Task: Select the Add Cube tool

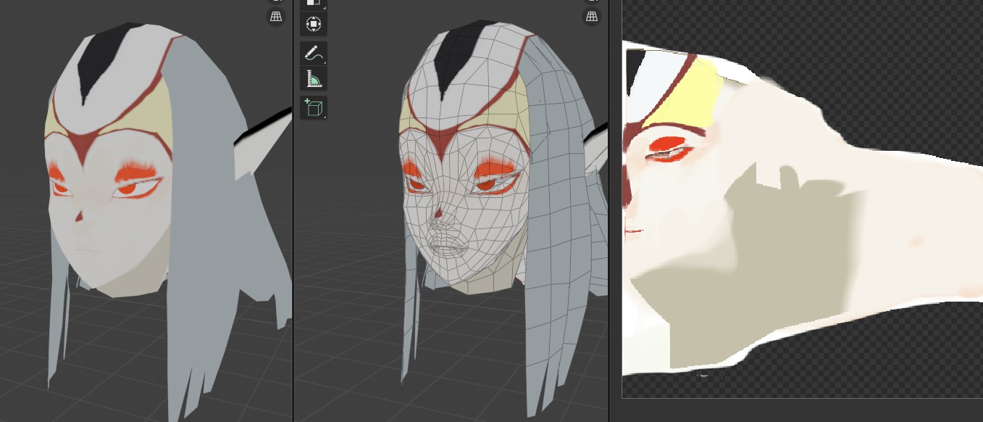Action: point(313,108)
